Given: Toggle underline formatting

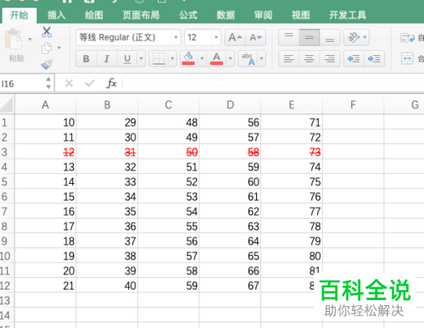Looking at the screenshot, I should tap(127, 58).
